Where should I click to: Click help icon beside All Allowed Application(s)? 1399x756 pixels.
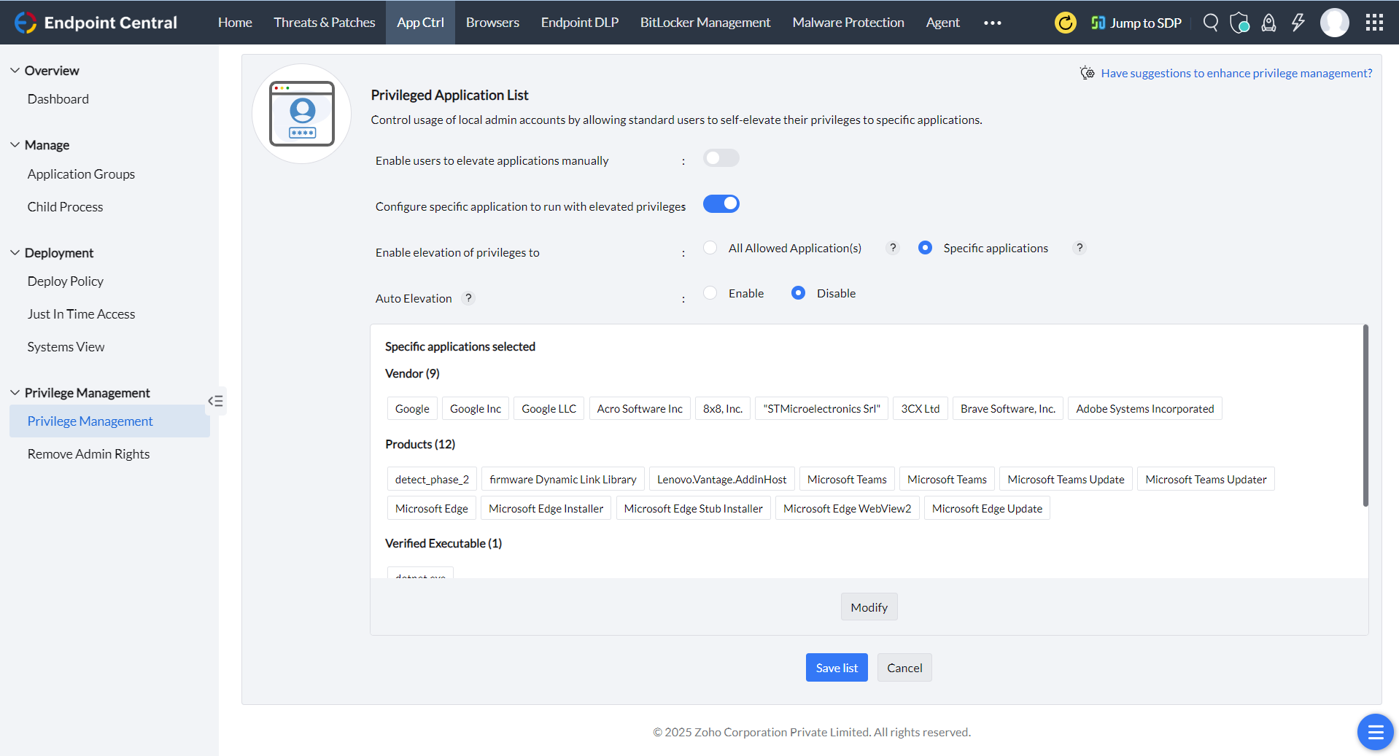(x=893, y=248)
